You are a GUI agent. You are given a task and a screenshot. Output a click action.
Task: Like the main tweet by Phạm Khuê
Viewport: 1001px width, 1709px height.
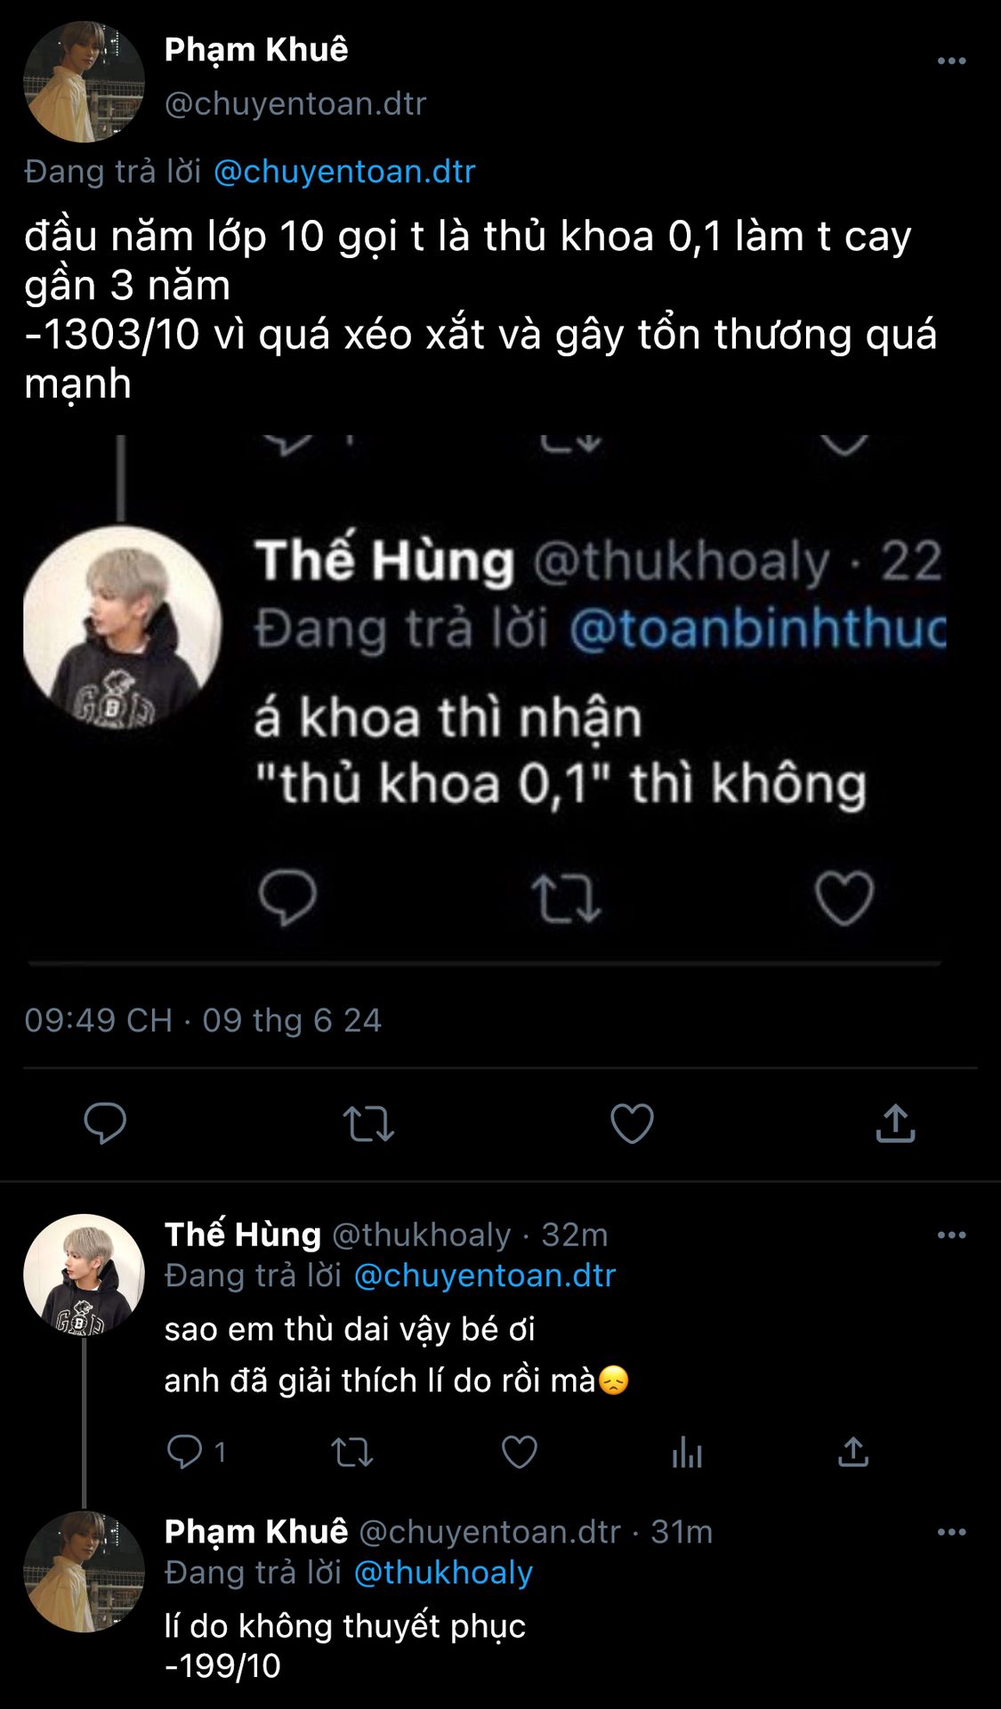(632, 1122)
